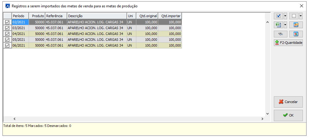This screenshot has height=138, width=309.
Task: Click the Qtd.original column header
Action: click(x=147, y=16)
